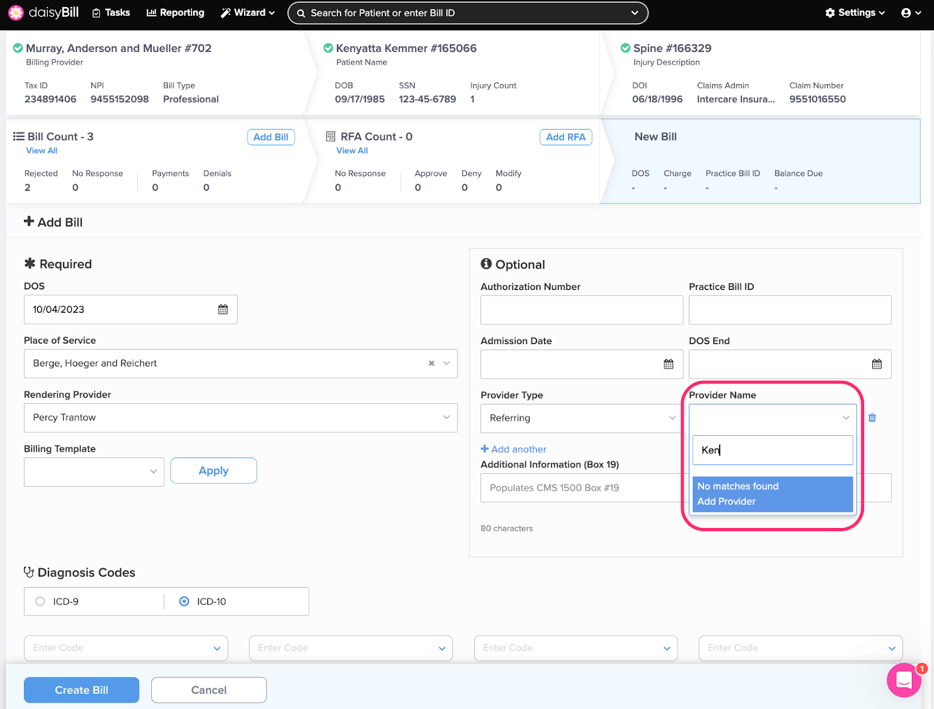Screen dimensions: 934x709
Task: Clear the Place of Service selection
Action: [x=431, y=363]
